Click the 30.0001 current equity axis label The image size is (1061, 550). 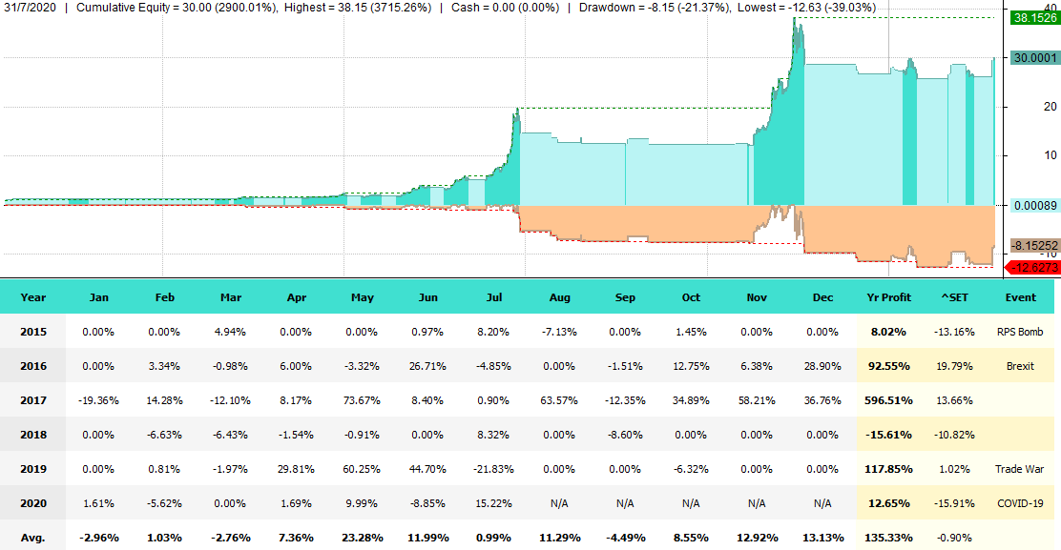(x=1035, y=58)
